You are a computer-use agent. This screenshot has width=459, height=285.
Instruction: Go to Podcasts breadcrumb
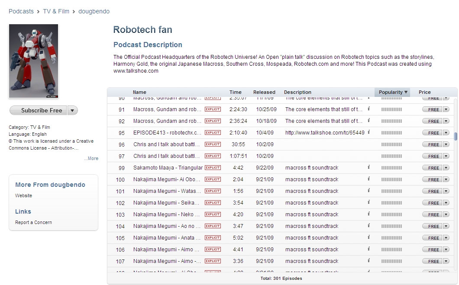[21, 11]
